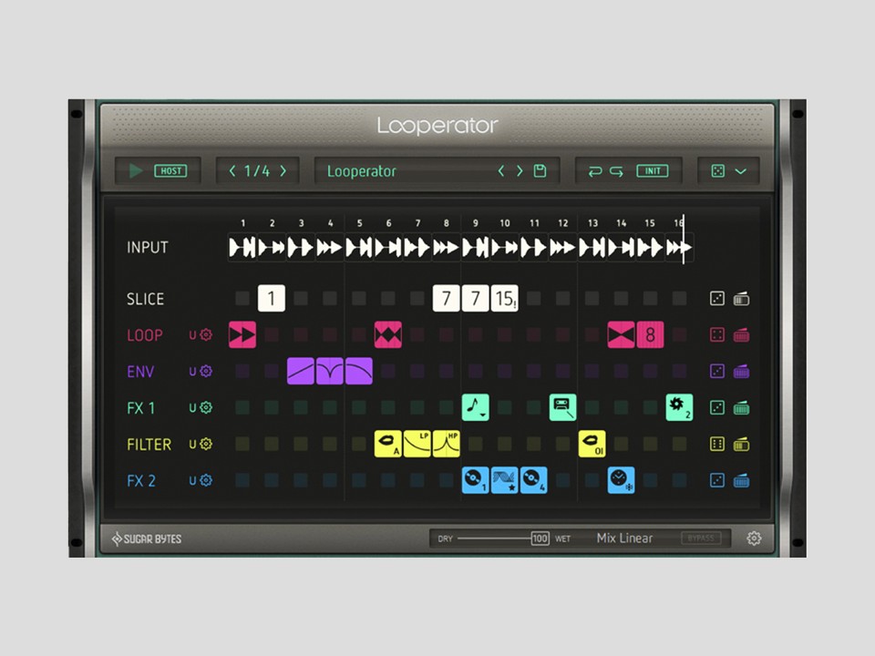The height and width of the screenshot is (656, 875).
Task: Go to next preset arrow
Action: 520,170
